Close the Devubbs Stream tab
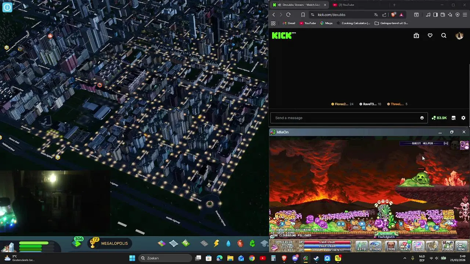470x264 pixels. (x=325, y=5)
